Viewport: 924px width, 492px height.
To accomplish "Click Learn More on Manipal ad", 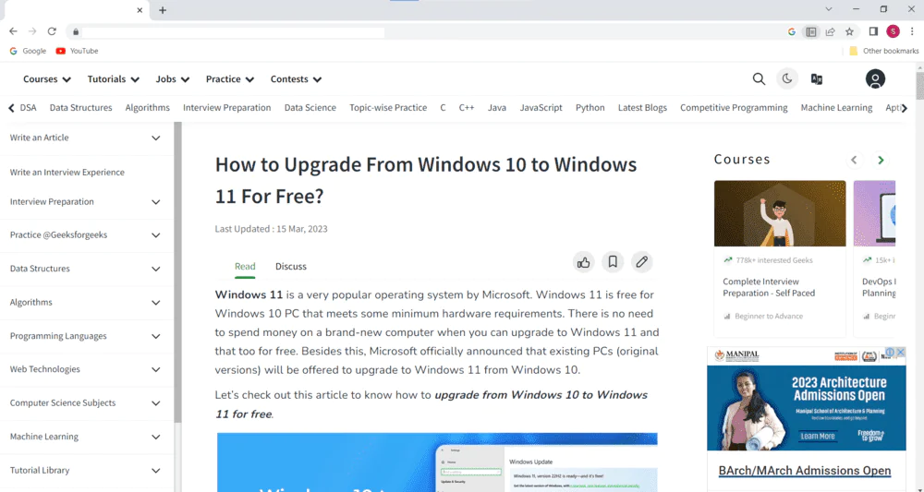I will click(818, 436).
